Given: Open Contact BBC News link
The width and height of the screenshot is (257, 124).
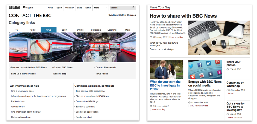Looking at the screenshot, I should coord(63,67).
